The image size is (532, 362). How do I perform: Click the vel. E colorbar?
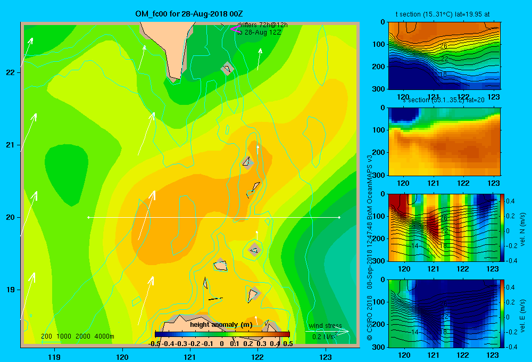[503, 314]
